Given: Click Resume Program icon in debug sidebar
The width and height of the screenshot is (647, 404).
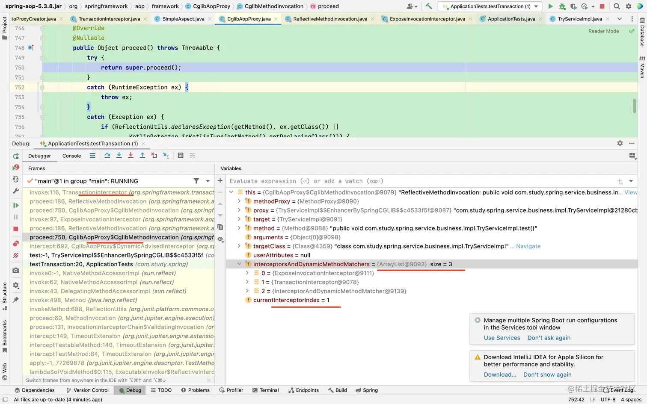Looking at the screenshot, I should [x=16, y=206].
